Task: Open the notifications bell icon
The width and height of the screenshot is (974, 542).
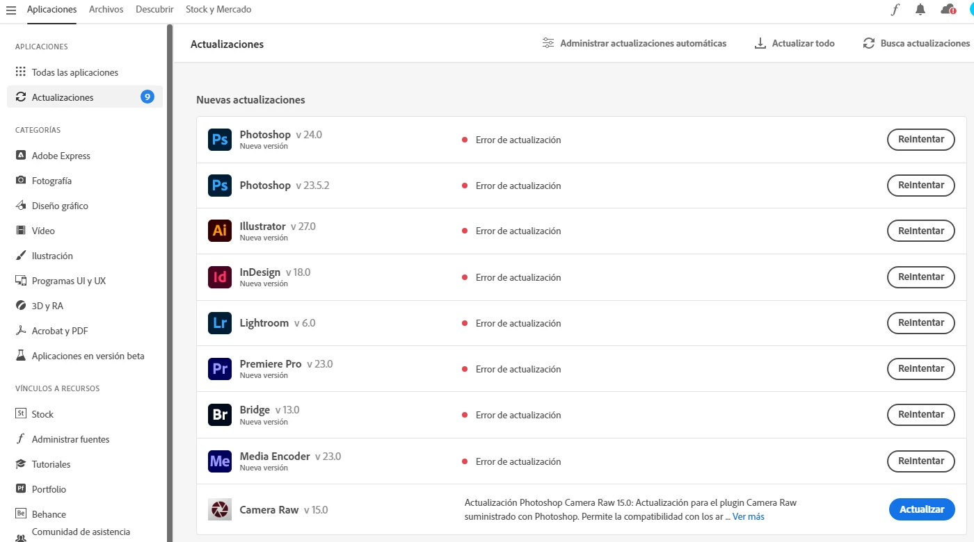Action: click(x=920, y=10)
